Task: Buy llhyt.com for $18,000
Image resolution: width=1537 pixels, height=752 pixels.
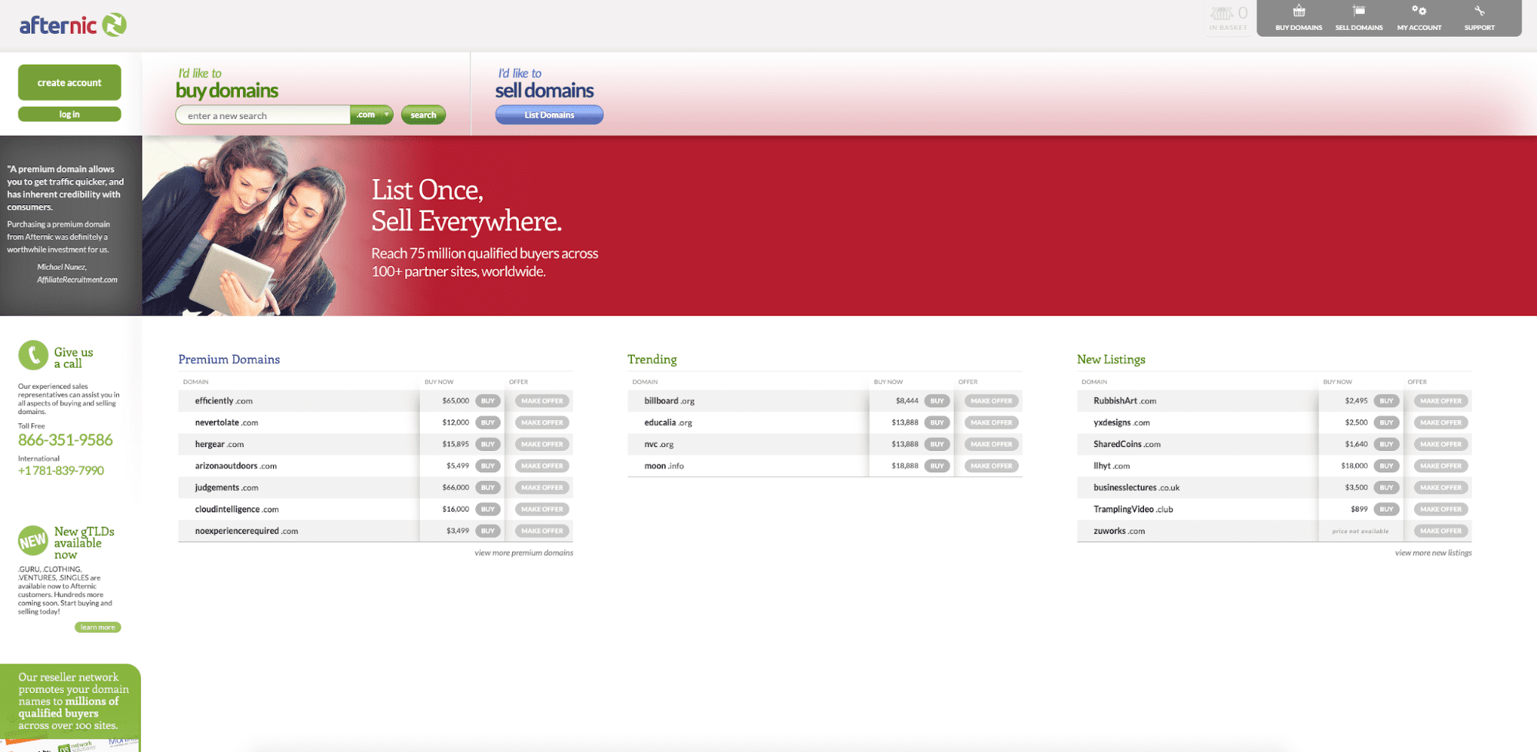Action: [1386, 465]
